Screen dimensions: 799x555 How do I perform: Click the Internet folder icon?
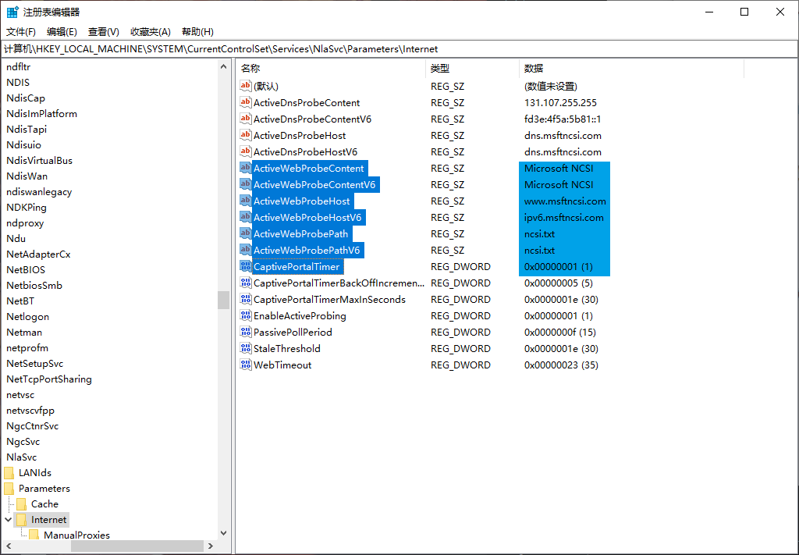pos(21,520)
